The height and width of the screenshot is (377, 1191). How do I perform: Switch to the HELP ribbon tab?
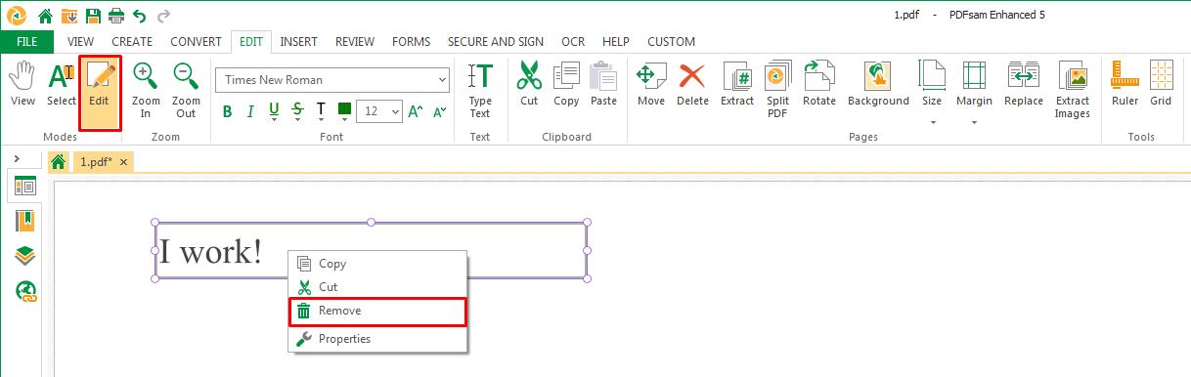click(x=616, y=42)
